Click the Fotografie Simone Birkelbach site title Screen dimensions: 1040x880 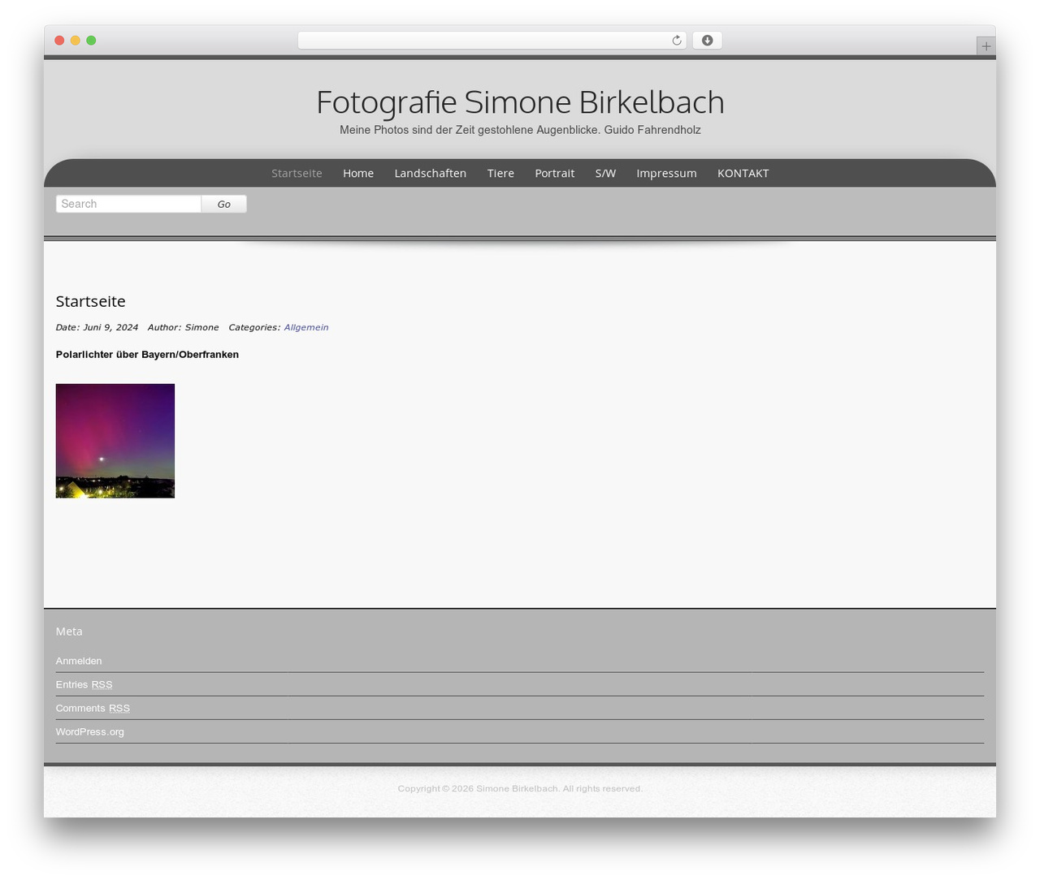click(520, 102)
